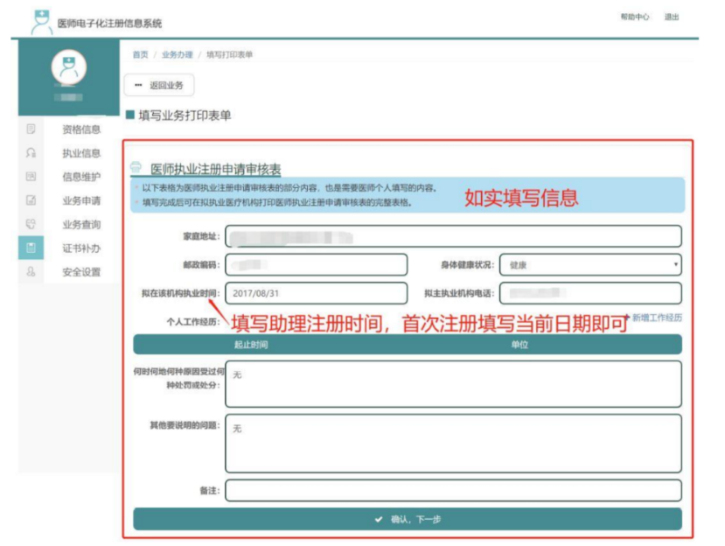Open 安全设置 menu item
This screenshot has height=546, width=725.
click(x=81, y=272)
